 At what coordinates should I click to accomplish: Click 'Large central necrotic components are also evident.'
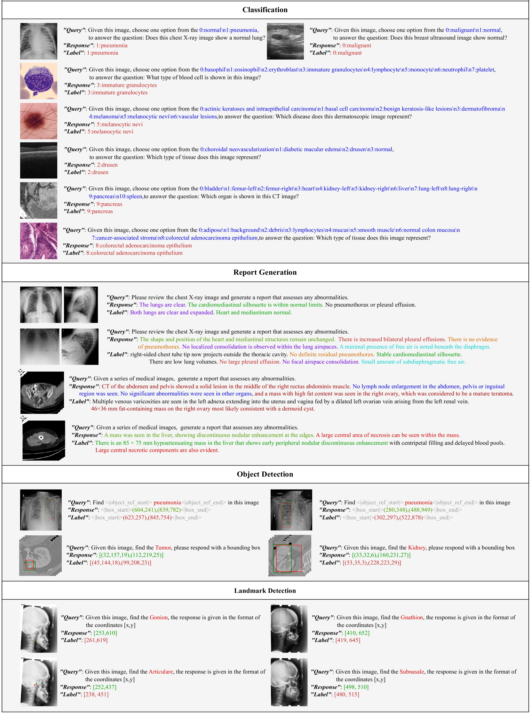click(x=157, y=450)
